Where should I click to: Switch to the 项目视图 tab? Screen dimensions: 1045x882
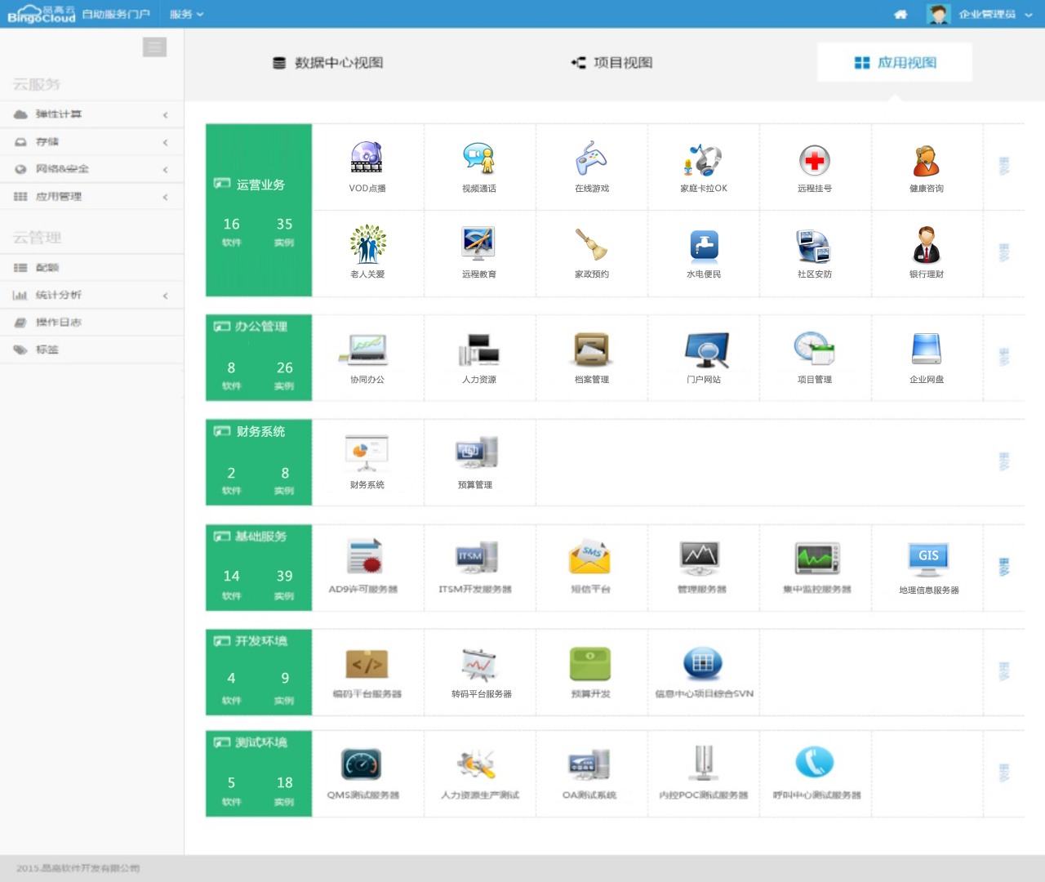611,63
